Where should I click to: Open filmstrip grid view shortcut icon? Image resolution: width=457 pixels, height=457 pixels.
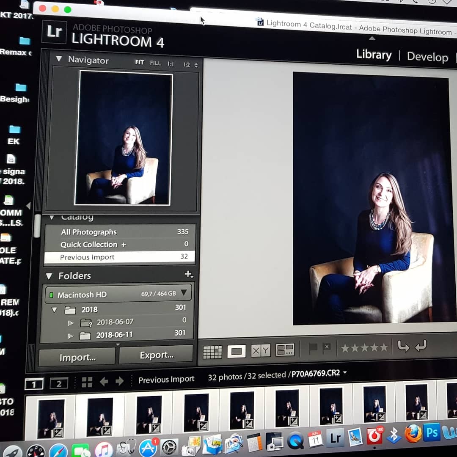coord(87,382)
